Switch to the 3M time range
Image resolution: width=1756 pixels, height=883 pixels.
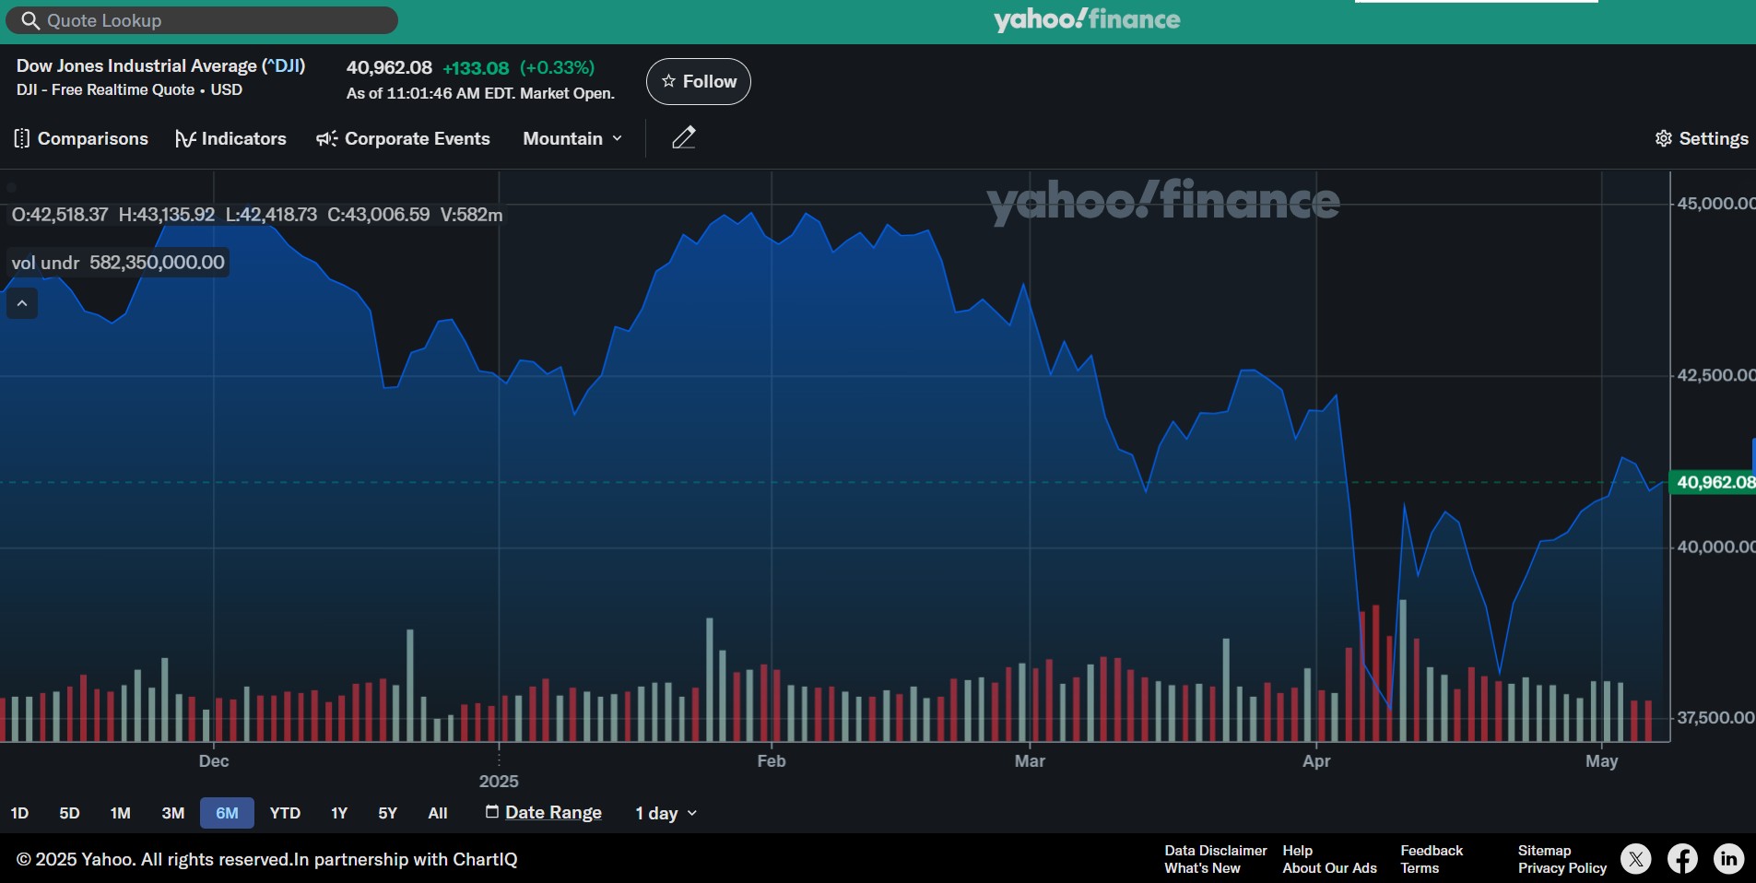click(173, 813)
